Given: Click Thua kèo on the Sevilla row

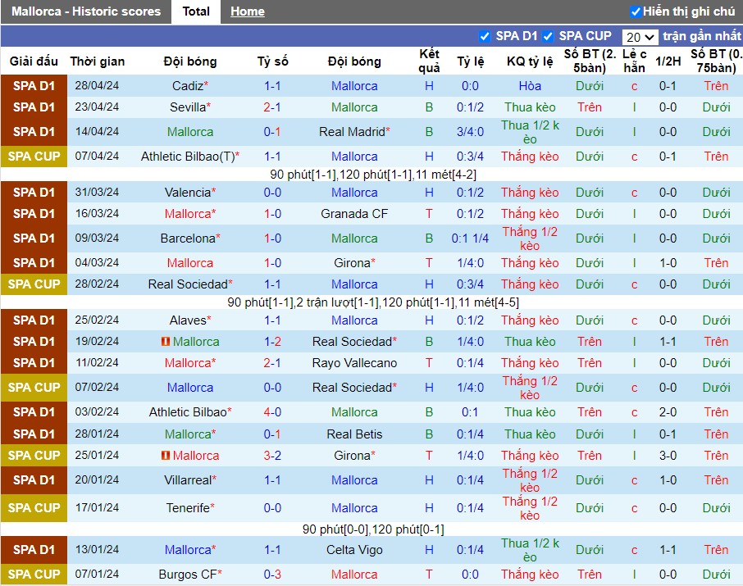Looking at the screenshot, I should click(530, 107).
